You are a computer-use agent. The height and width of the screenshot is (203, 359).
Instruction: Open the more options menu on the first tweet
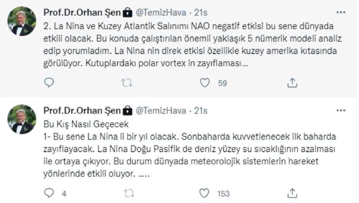[x=341, y=12]
